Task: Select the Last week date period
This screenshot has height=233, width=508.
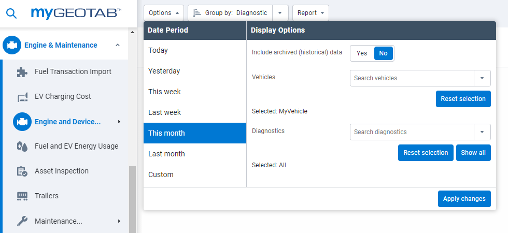Action: pos(195,112)
